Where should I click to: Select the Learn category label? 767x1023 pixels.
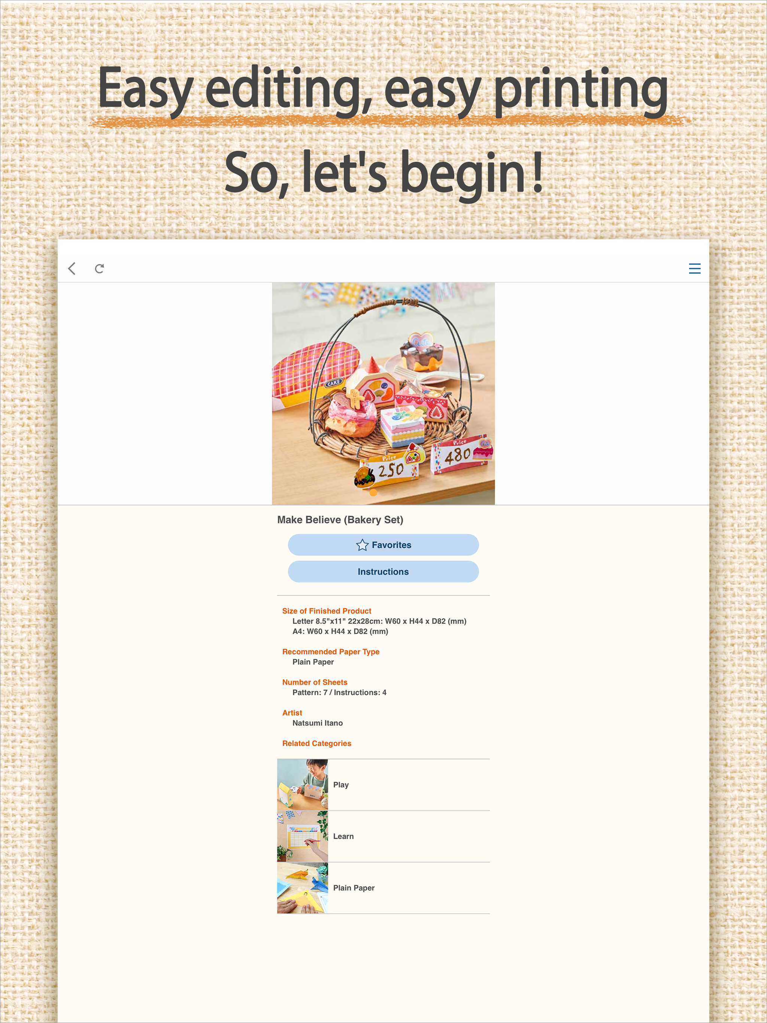tap(343, 836)
